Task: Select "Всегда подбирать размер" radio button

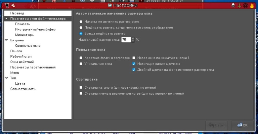Action: pyautogui.click(x=81, y=33)
